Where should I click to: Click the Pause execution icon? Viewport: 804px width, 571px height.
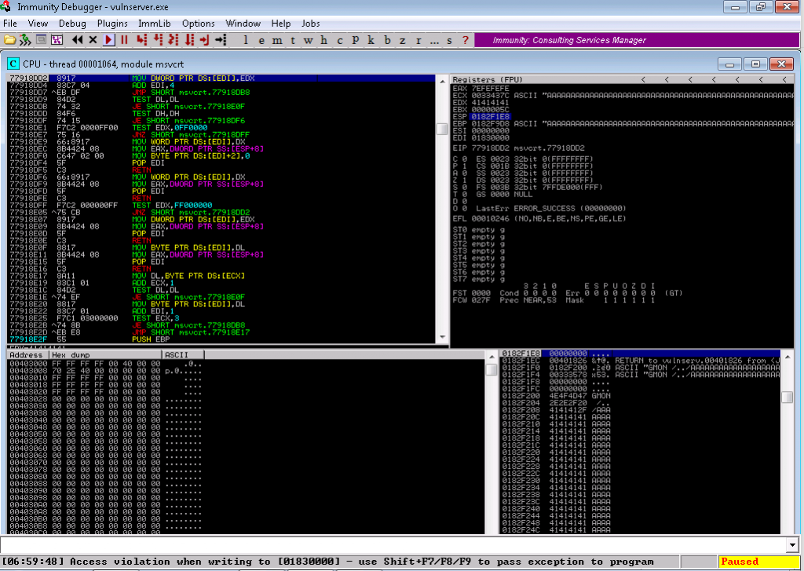pyautogui.click(x=124, y=39)
